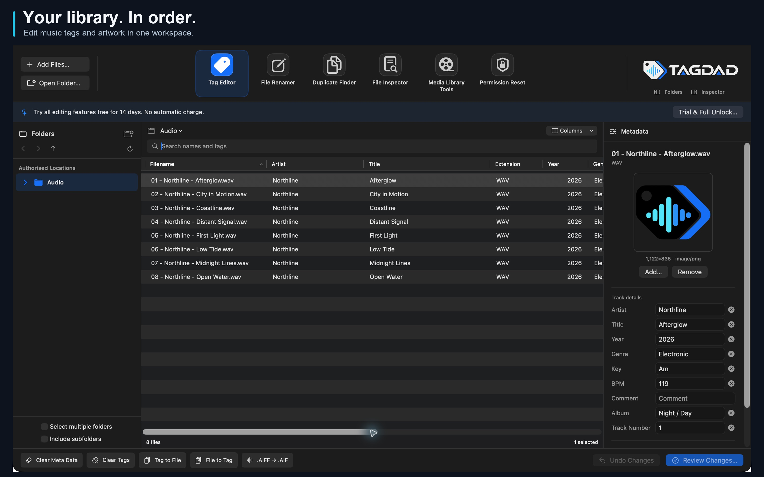Clear the Genre field value

[731, 354]
